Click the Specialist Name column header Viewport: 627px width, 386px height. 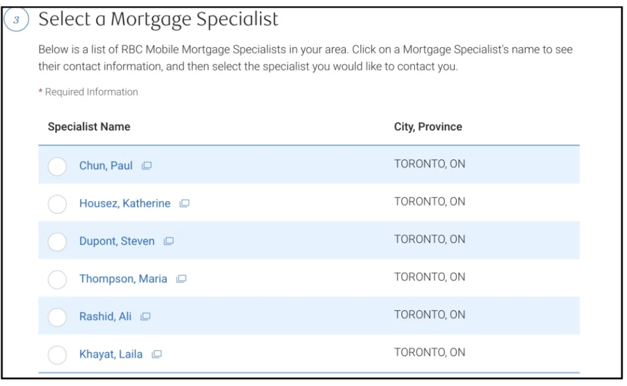click(x=89, y=127)
